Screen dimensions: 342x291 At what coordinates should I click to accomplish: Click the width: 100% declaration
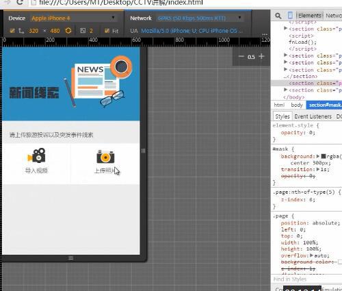300,242
